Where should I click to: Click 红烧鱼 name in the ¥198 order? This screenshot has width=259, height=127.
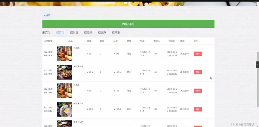[x=77, y=48]
